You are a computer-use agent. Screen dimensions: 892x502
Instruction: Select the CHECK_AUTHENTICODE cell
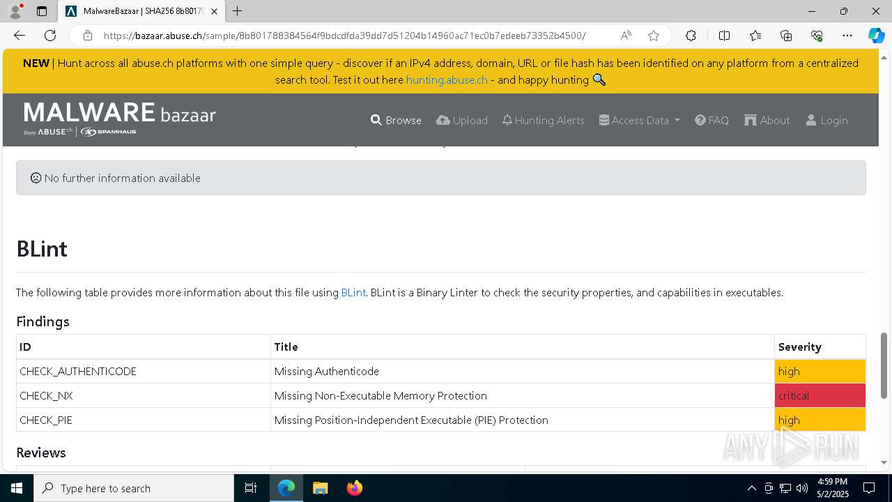[x=144, y=372]
